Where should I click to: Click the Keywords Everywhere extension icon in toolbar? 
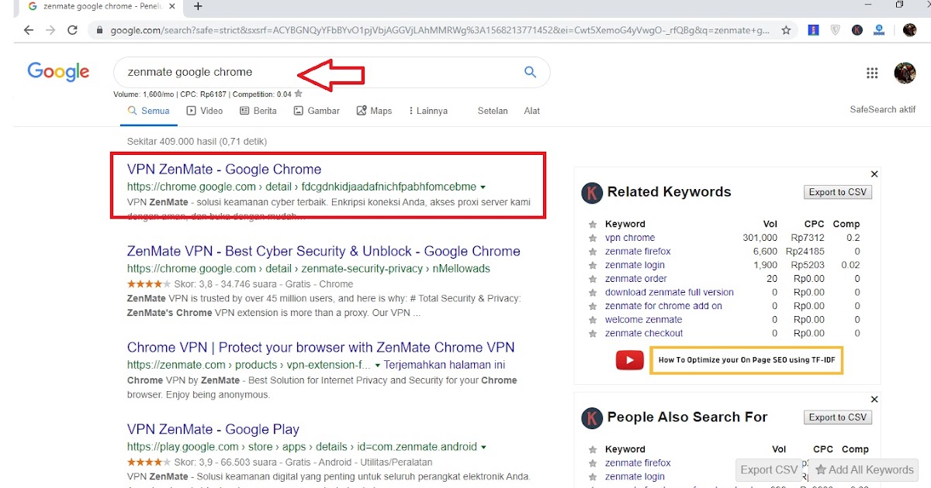857,30
